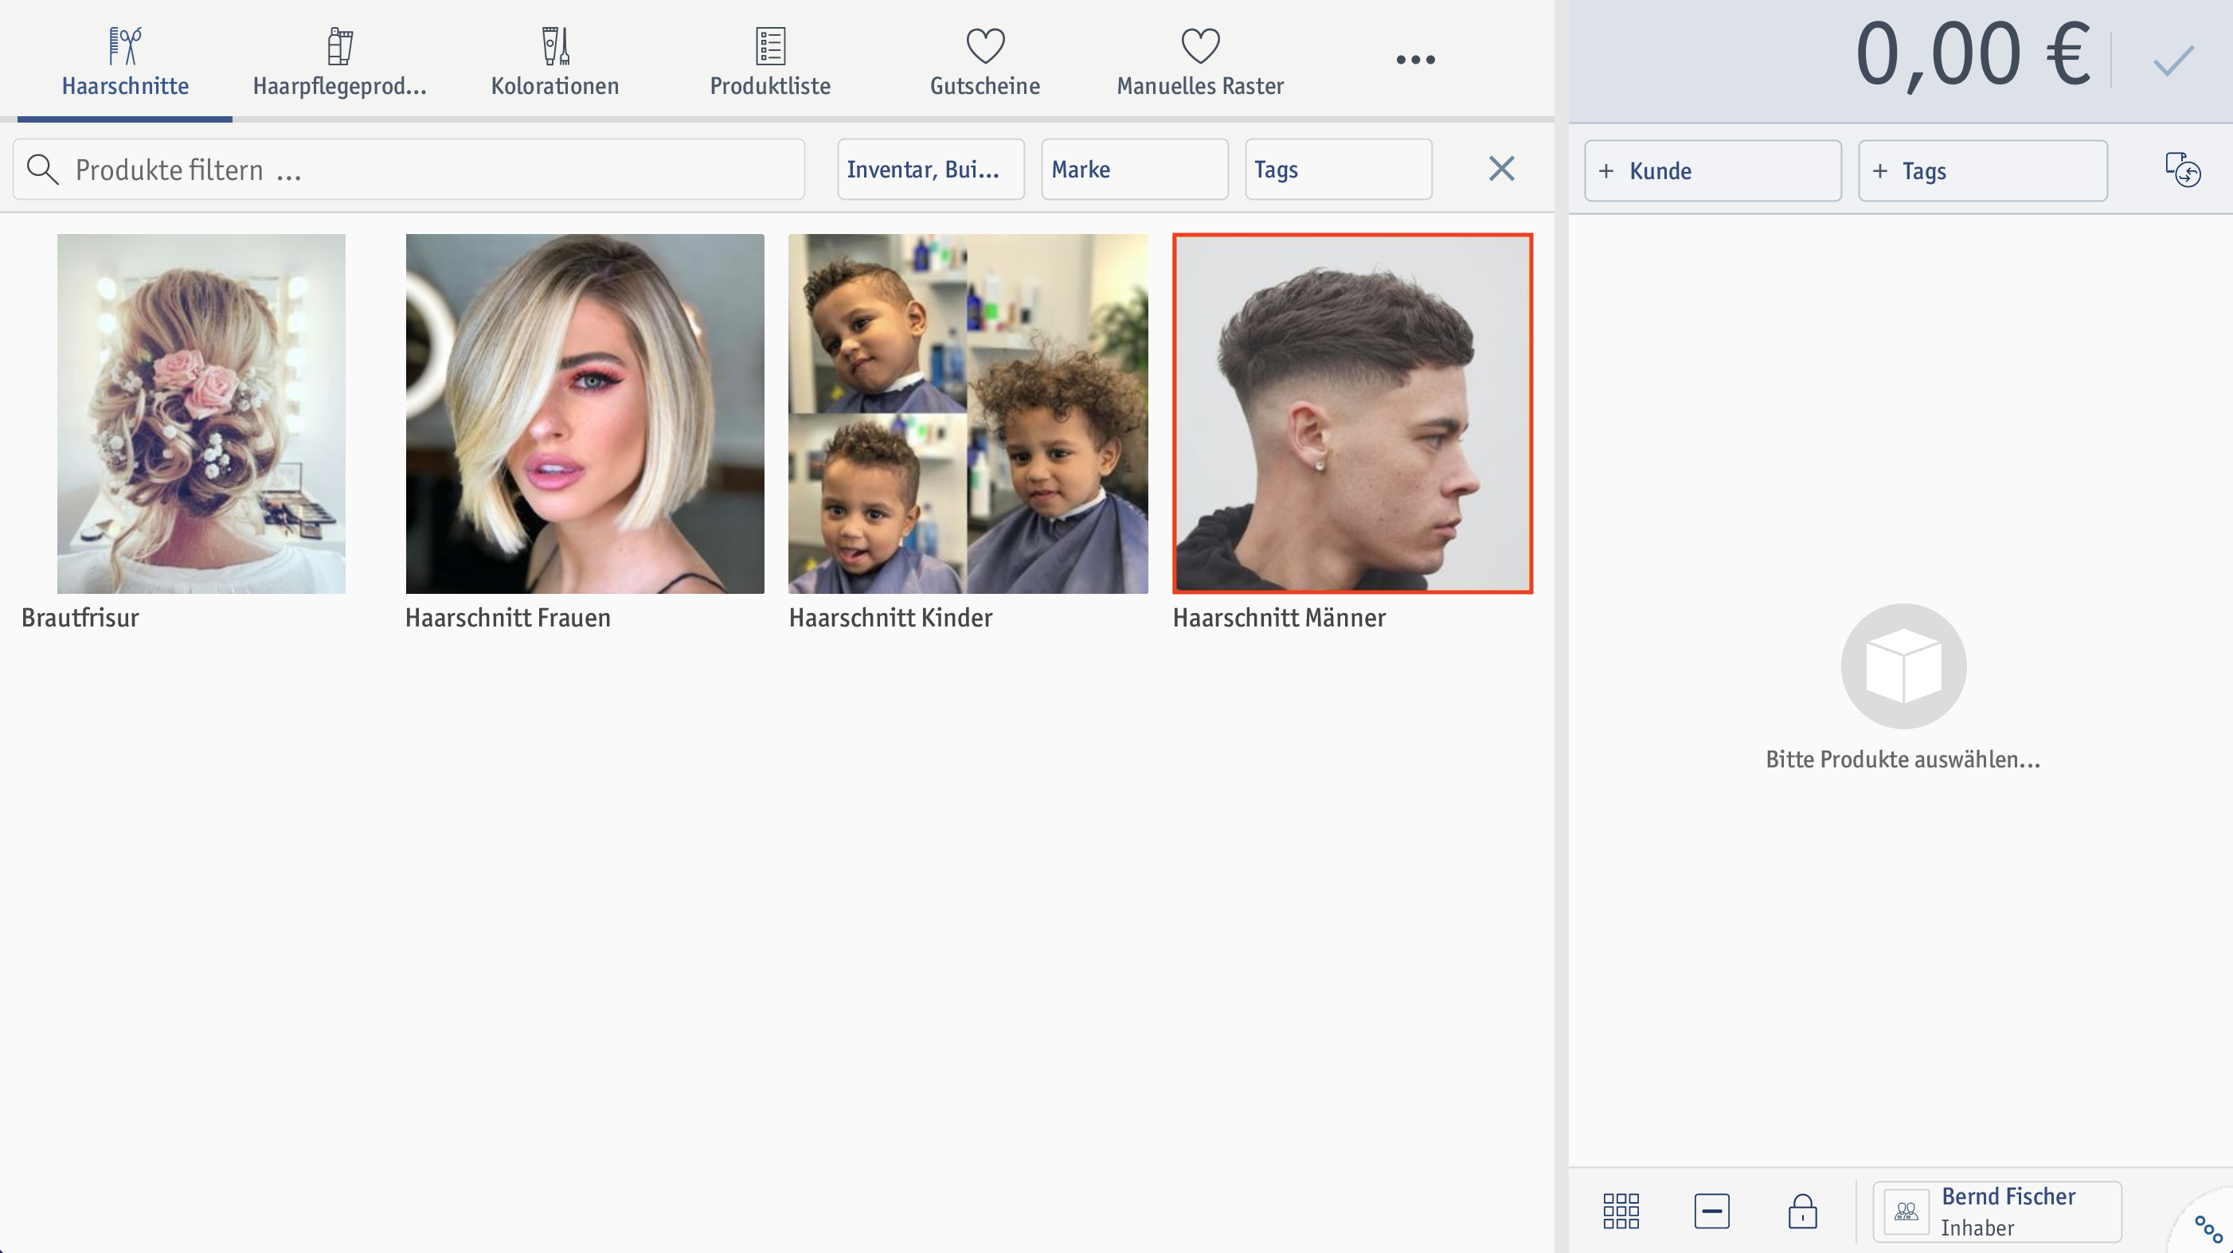
Task: Switch to the Produktliste tab
Action: (x=770, y=61)
